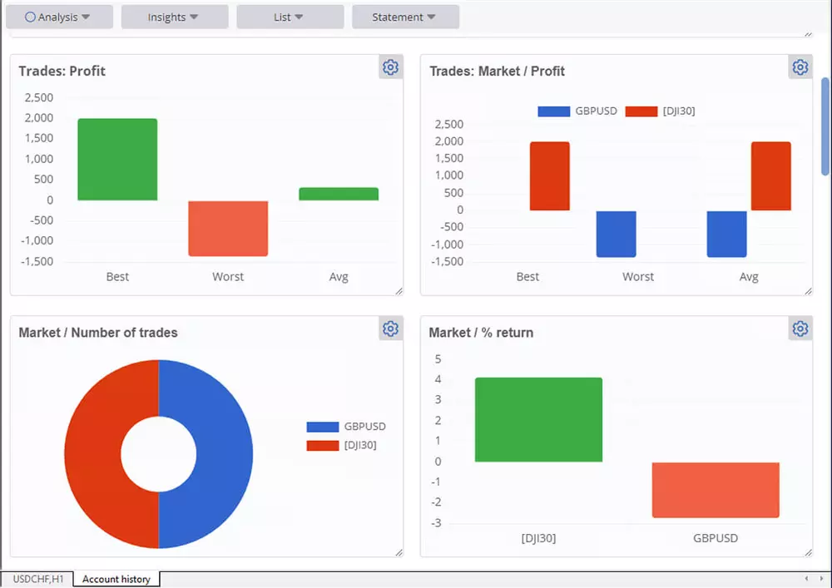
Task: Click the green Best bar in Trades: Profit
Action: pyautogui.click(x=116, y=158)
